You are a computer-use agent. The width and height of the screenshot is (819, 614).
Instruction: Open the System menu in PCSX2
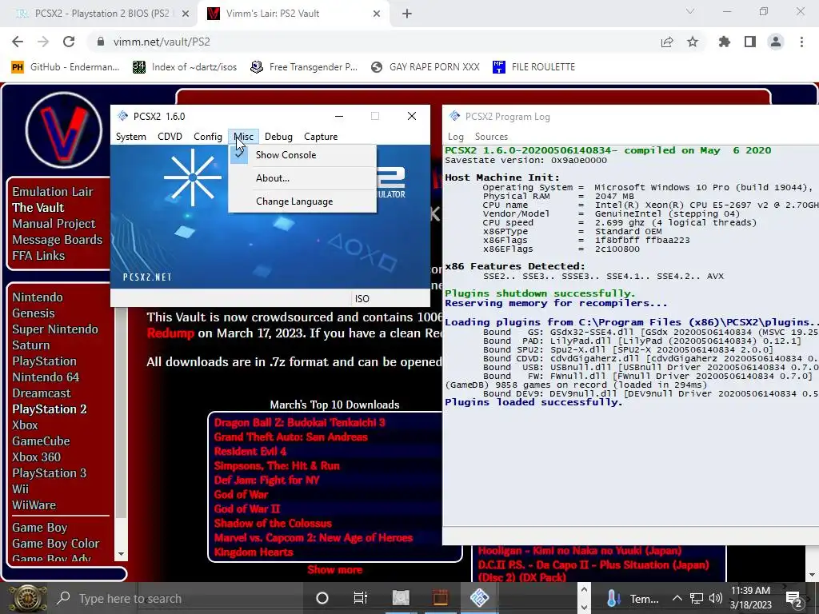(130, 136)
